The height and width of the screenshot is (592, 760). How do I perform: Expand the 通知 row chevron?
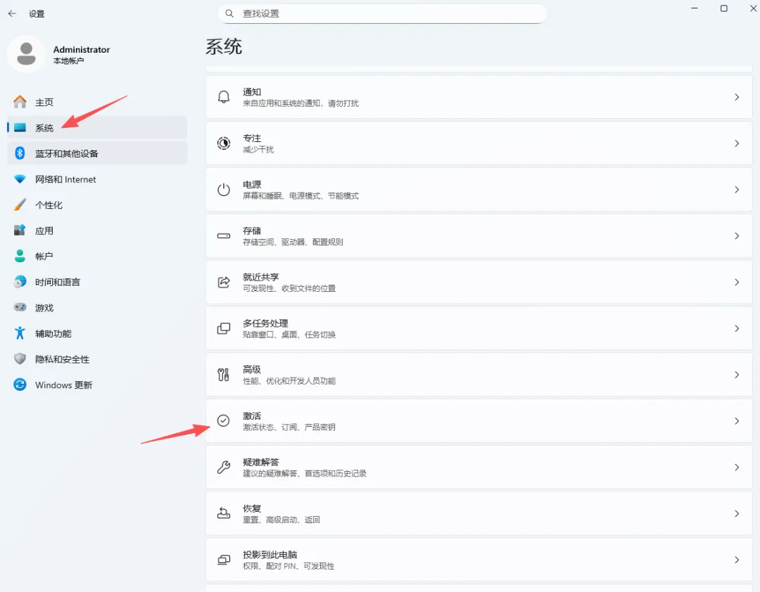click(x=737, y=97)
